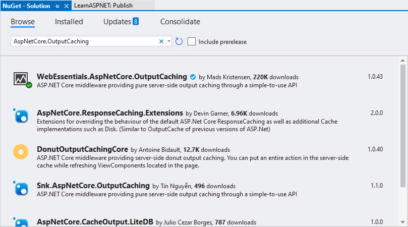Viewport: 408px width, 227px height.
Task: Click version 1.0.0 of AspNetCore.CacheOutput.LiteDB
Action: (x=377, y=222)
